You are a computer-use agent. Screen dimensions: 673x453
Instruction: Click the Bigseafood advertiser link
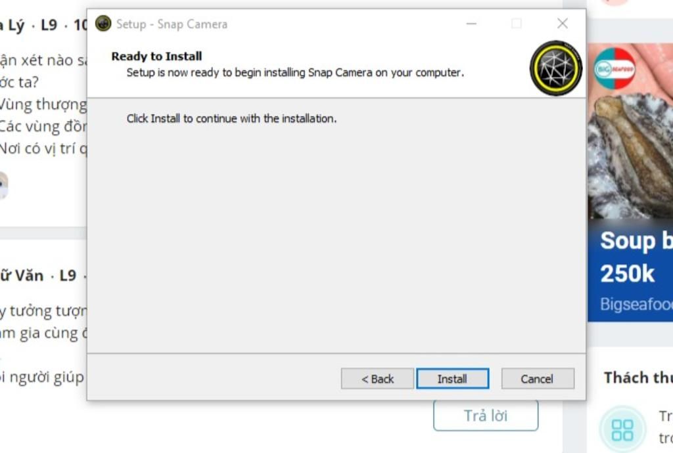point(636,304)
